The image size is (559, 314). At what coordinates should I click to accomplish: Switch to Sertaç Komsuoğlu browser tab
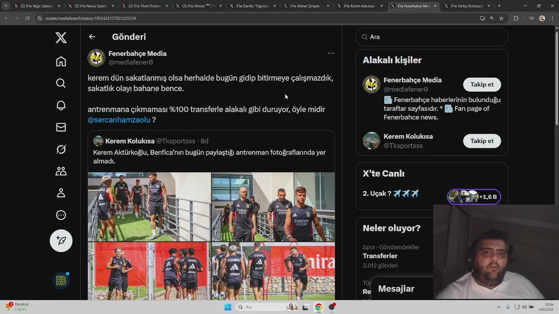pos(467,6)
